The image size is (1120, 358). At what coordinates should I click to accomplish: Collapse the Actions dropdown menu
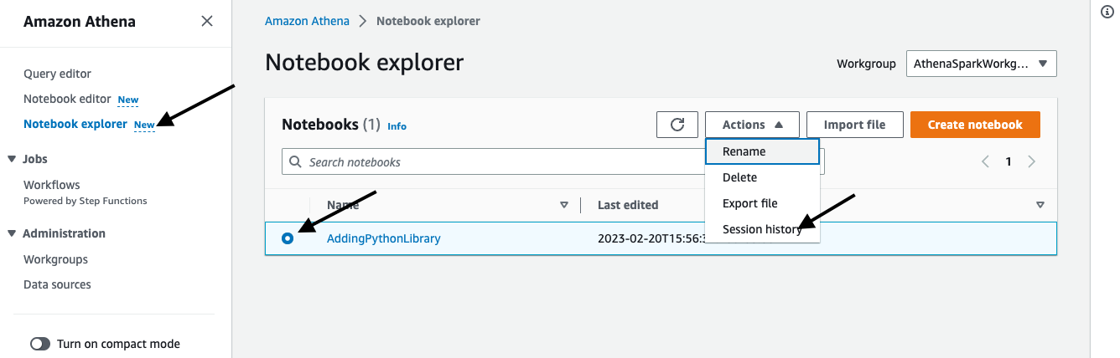[x=752, y=125]
